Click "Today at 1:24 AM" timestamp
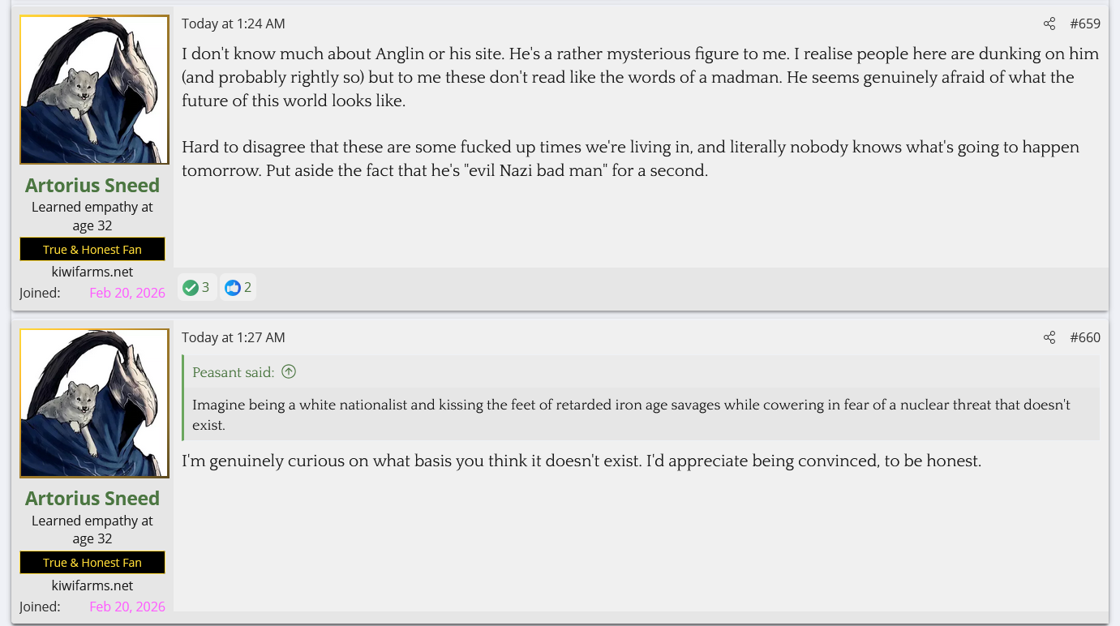 click(234, 24)
